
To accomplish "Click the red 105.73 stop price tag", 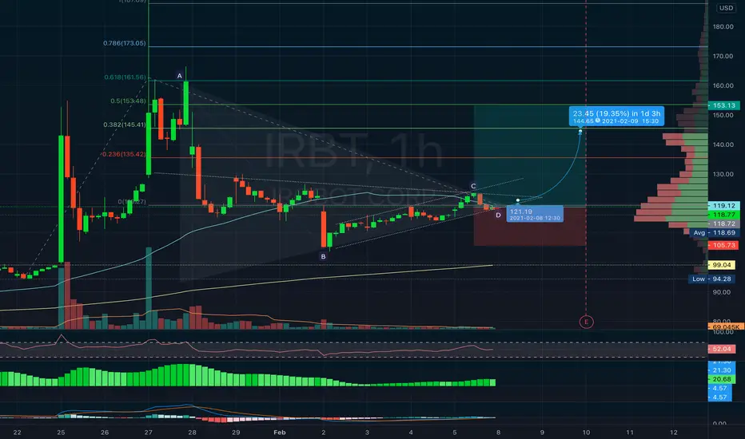I will 723,245.
